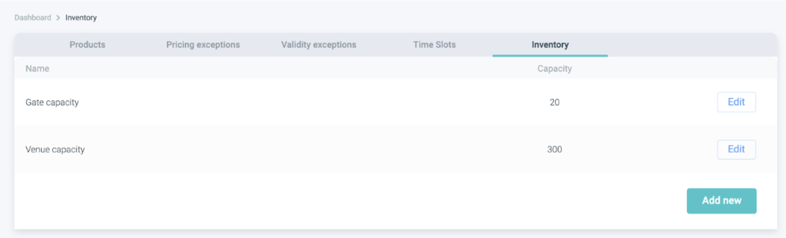Switch to the Products tab

[x=87, y=45]
